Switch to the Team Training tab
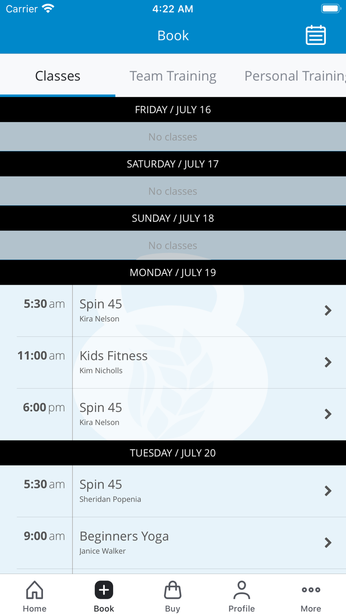346x615 pixels. 173,76
